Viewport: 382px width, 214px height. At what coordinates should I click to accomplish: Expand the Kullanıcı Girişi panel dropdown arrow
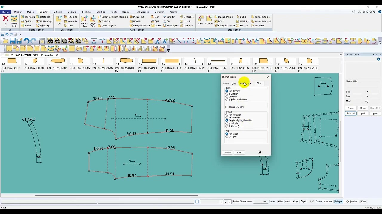(x=373, y=55)
